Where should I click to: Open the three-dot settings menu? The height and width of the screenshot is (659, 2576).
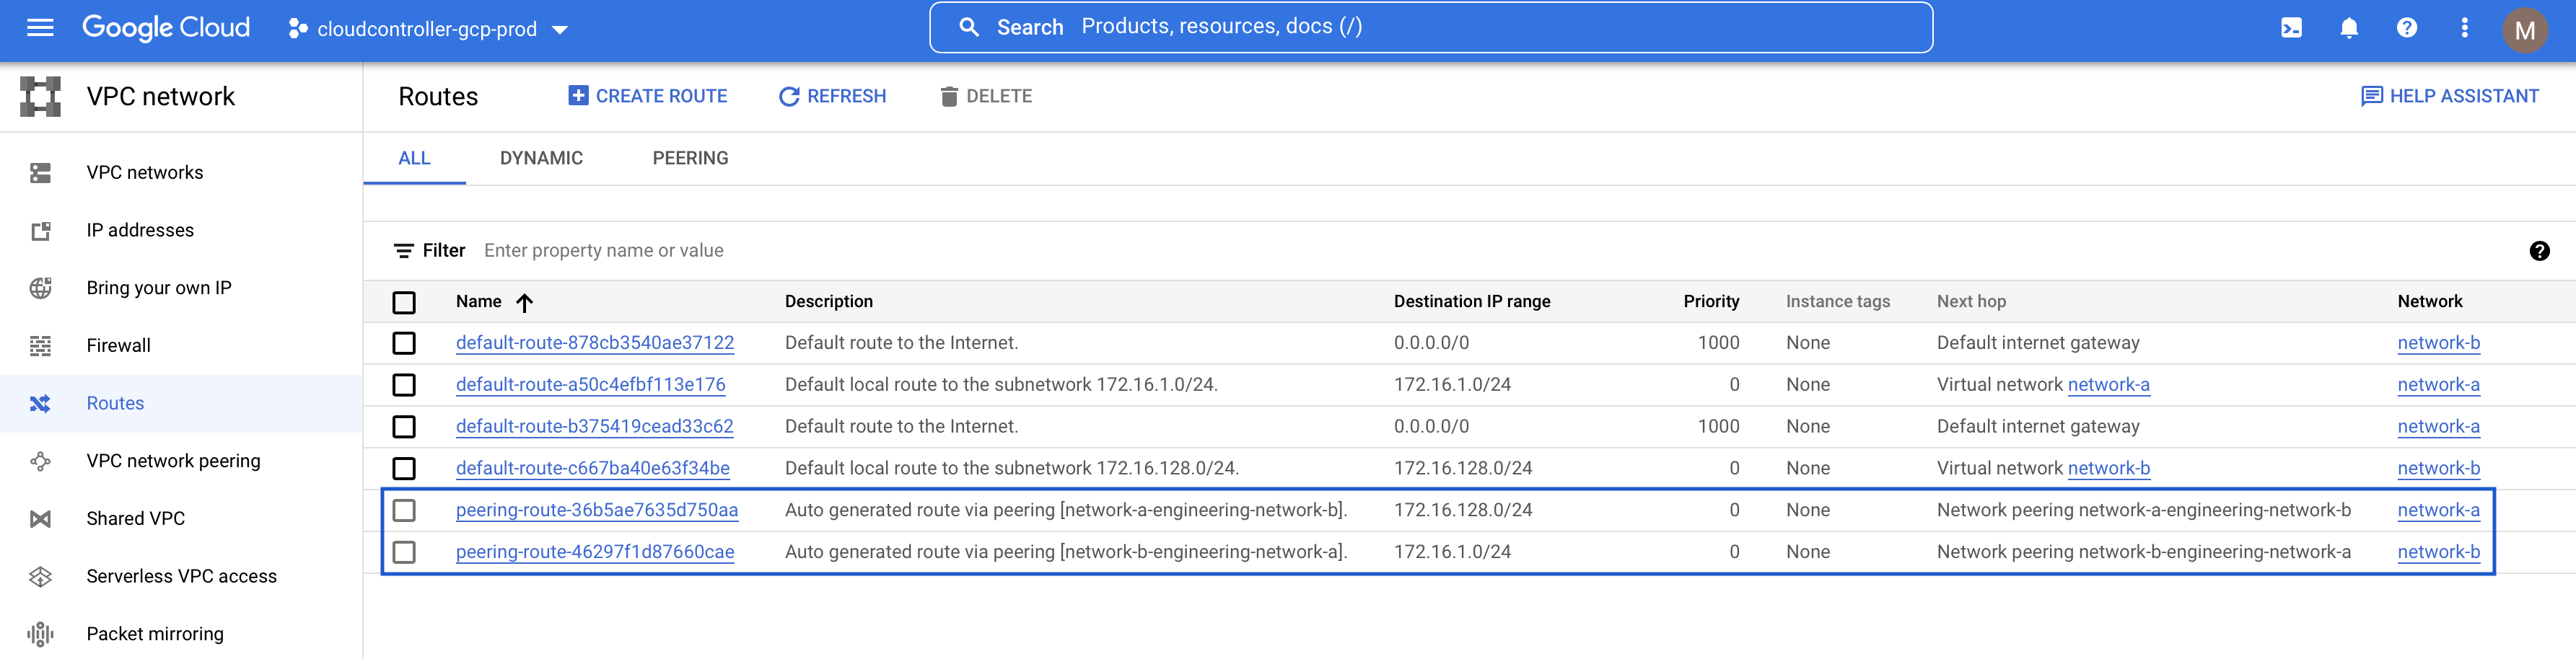pyautogui.click(x=2464, y=28)
